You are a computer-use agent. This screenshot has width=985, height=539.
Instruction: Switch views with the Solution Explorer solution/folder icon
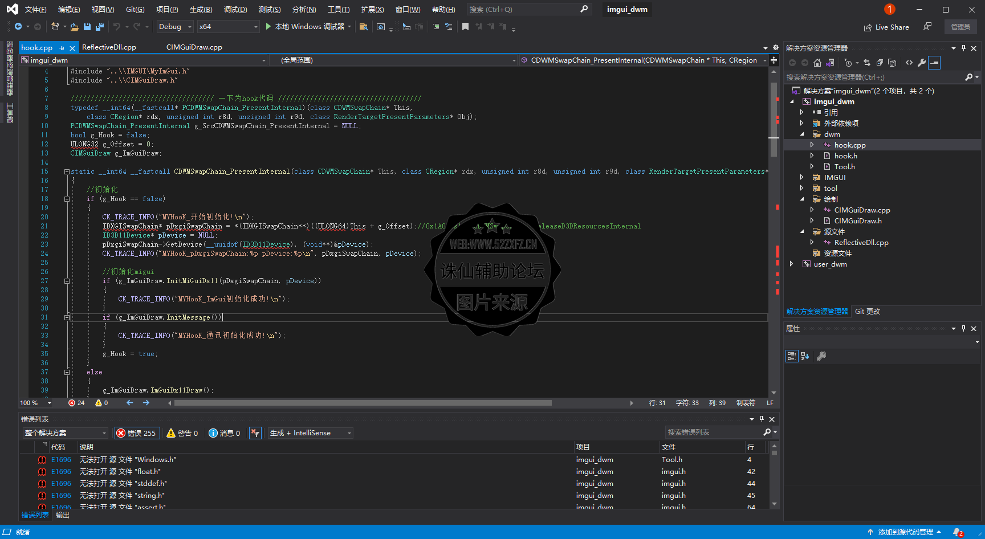click(x=831, y=63)
